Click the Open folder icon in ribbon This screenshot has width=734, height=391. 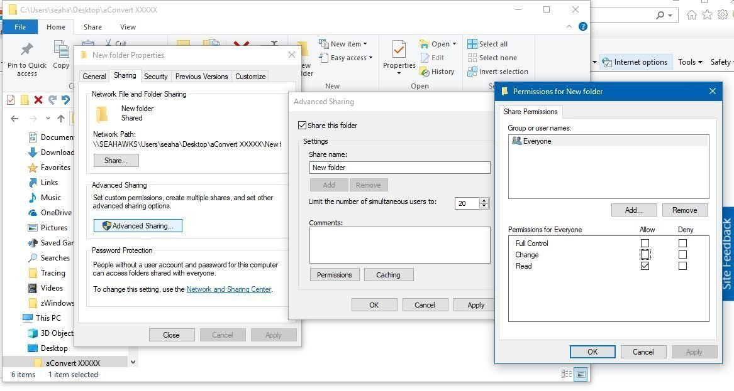tap(424, 44)
